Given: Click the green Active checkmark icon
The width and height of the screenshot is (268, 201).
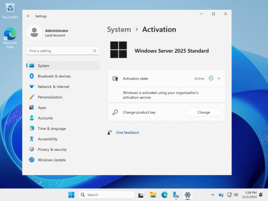Looking at the screenshot, I should tap(211, 79).
